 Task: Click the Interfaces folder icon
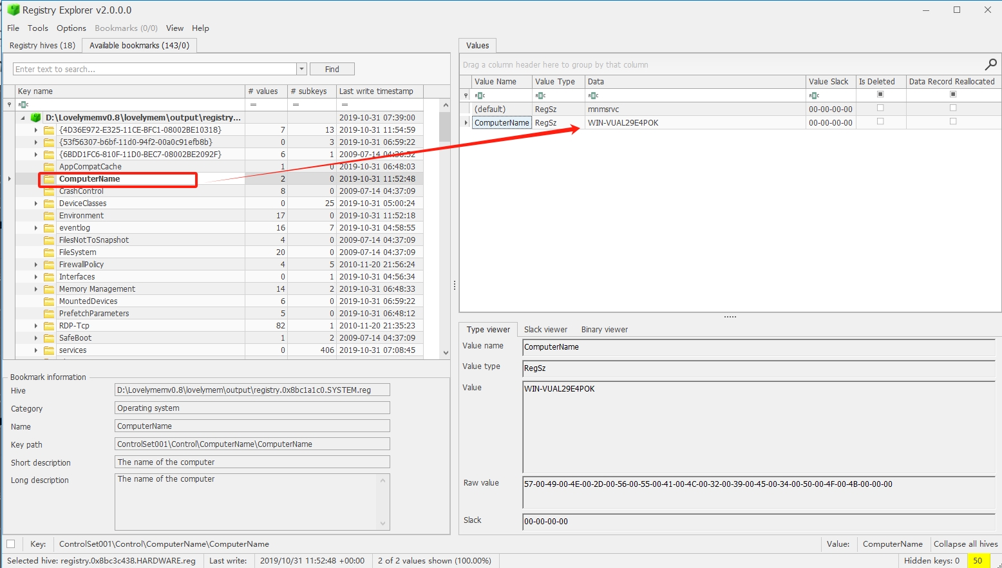49,277
